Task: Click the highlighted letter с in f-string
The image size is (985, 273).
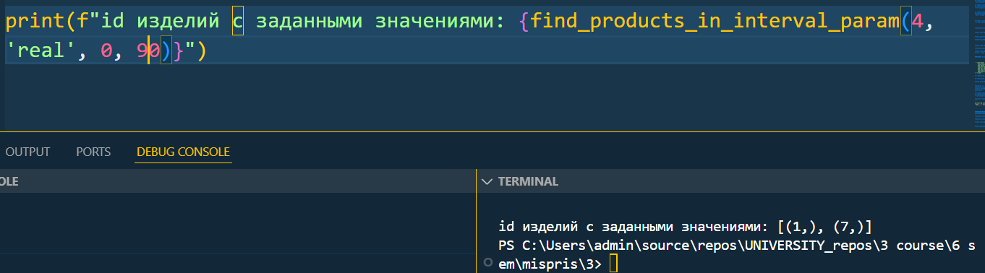Action: click(238, 23)
